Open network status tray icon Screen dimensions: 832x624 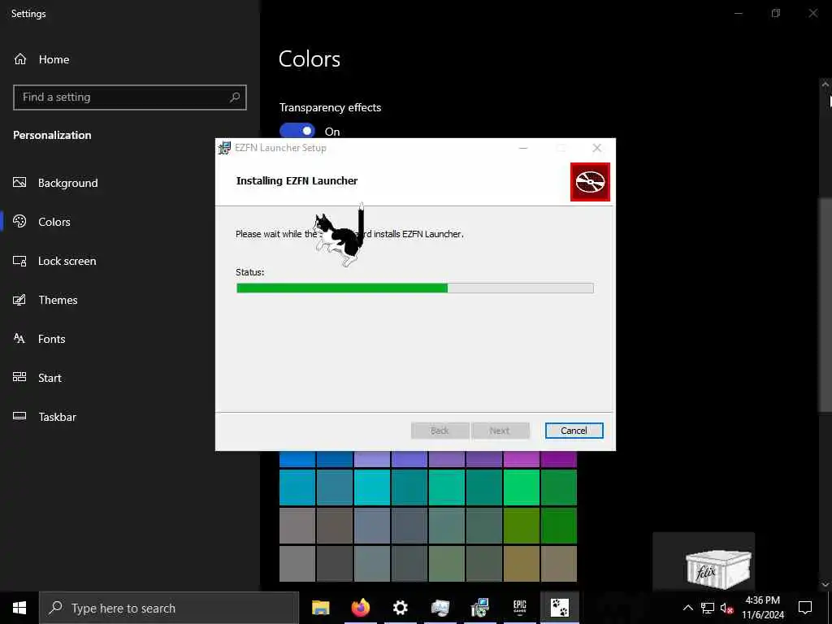(708, 608)
